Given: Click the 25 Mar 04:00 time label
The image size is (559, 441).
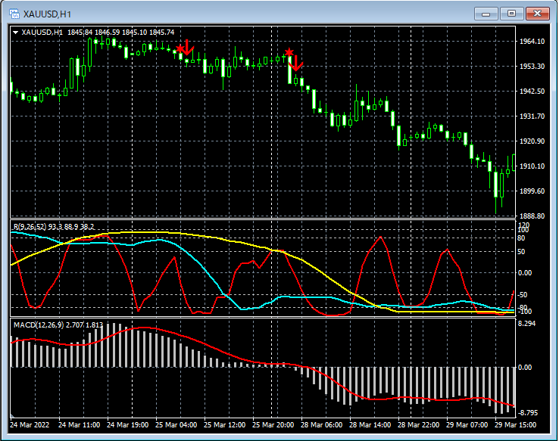Looking at the screenshot, I should click(176, 425).
